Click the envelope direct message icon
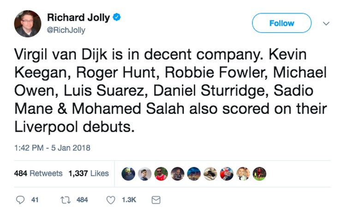The image size is (346, 218). tap(156, 200)
